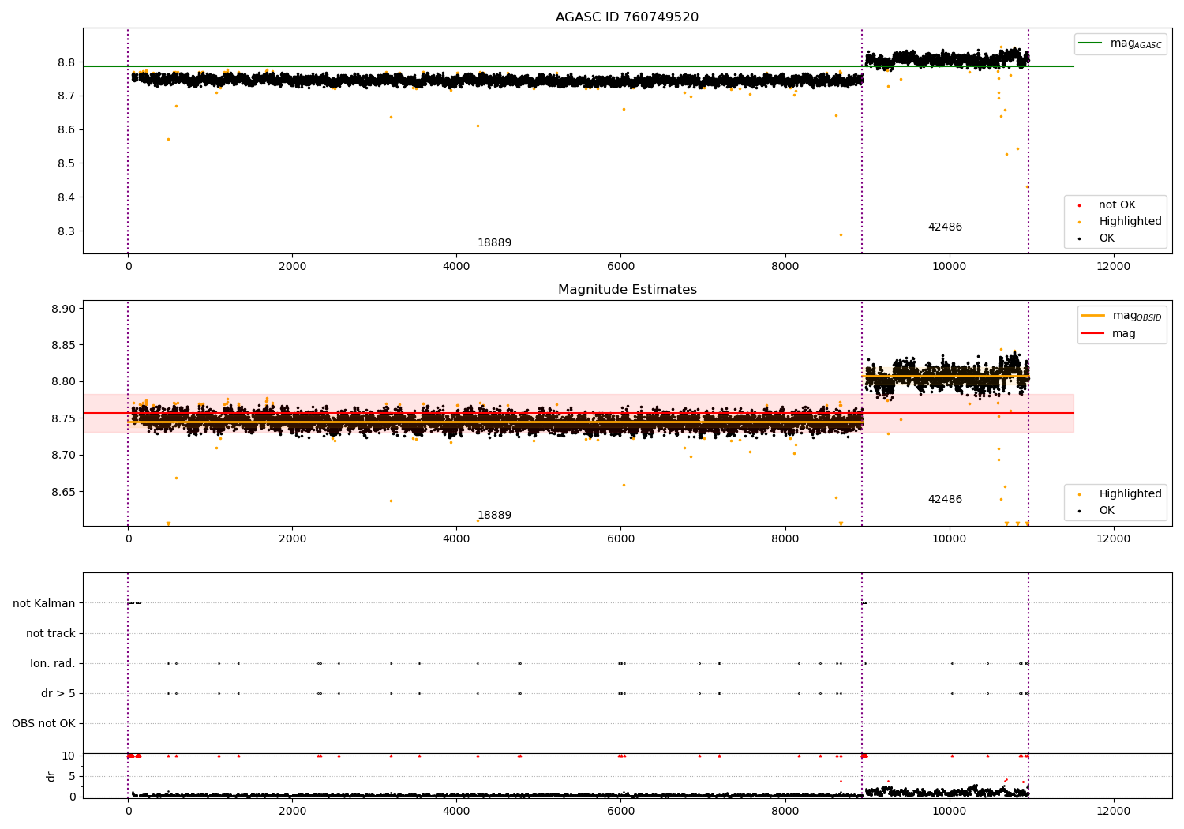Click the '8.7' y-axis tick of top panel
Screen dimensions: 1184x829
66,96
